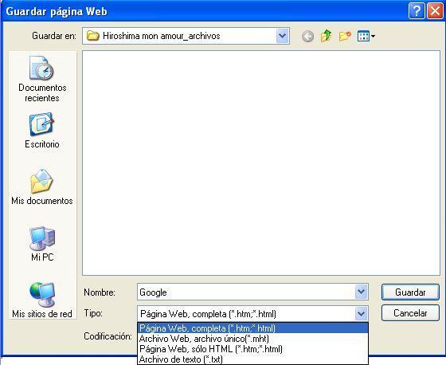Expand the Nombre filename history dropdown

pos(362,292)
